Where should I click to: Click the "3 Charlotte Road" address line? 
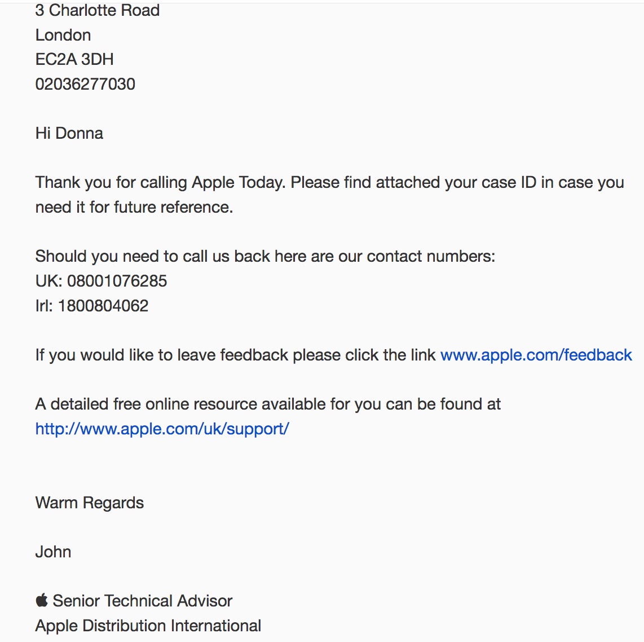[98, 10]
